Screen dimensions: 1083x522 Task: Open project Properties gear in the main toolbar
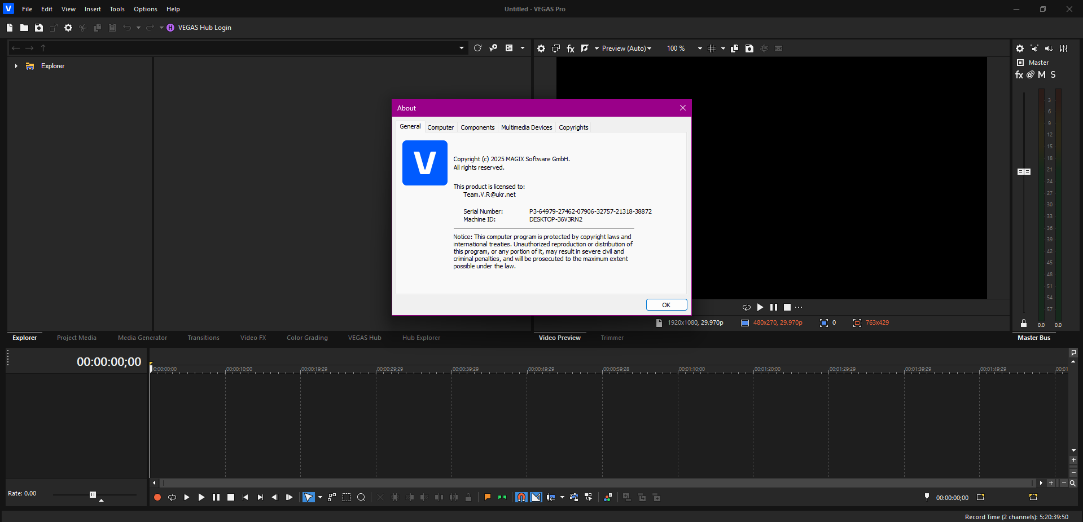click(68, 28)
